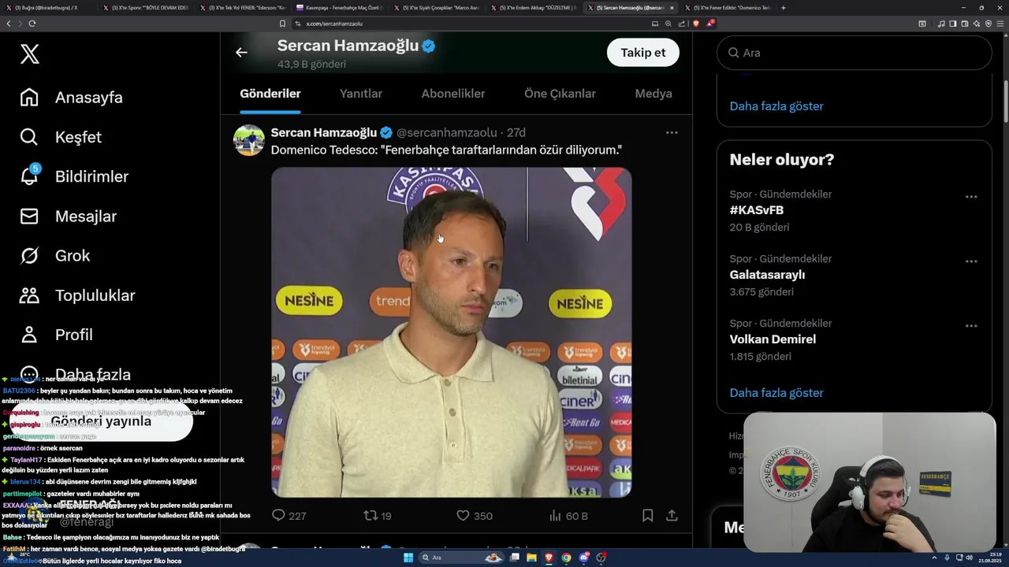Like the post with 350 likes
This screenshot has height=567, width=1009.
(x=463, y=516)
